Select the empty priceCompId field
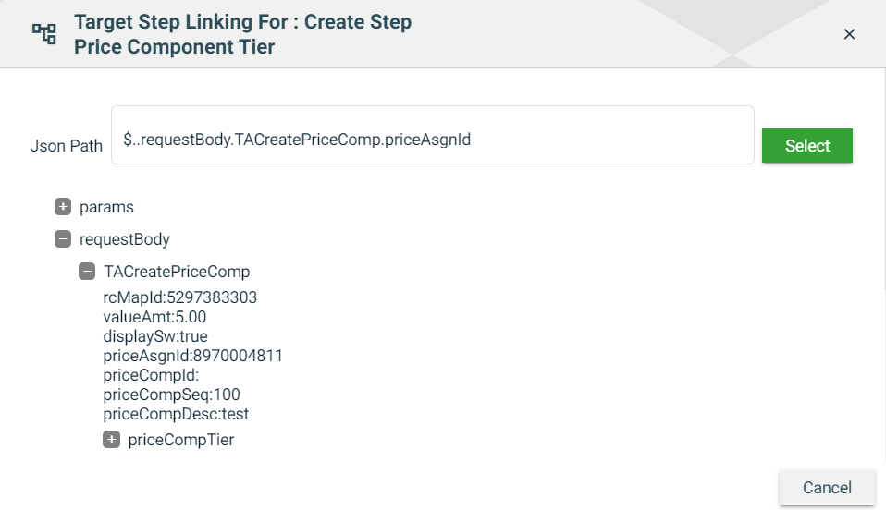 point(152,375)
